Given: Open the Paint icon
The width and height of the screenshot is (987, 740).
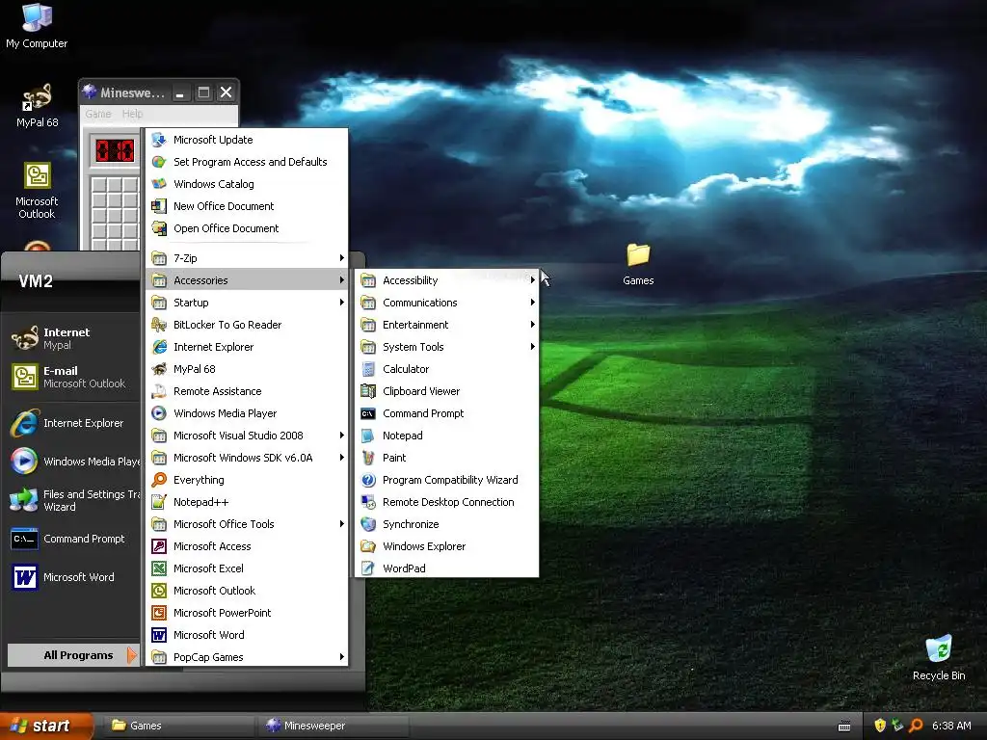Looking at the screenshot, I should point(368,458).
